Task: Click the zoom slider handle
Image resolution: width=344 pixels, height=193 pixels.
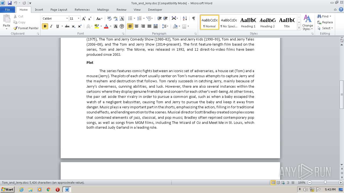Action: [325, 183]
